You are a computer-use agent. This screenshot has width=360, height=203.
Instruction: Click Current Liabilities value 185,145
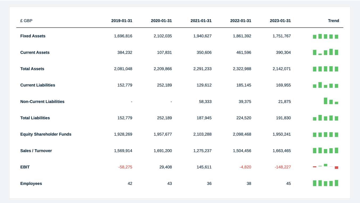tap(244, 85)
